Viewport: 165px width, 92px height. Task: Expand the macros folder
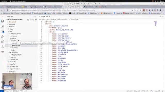pyautogui.click(x=14, y=38)
